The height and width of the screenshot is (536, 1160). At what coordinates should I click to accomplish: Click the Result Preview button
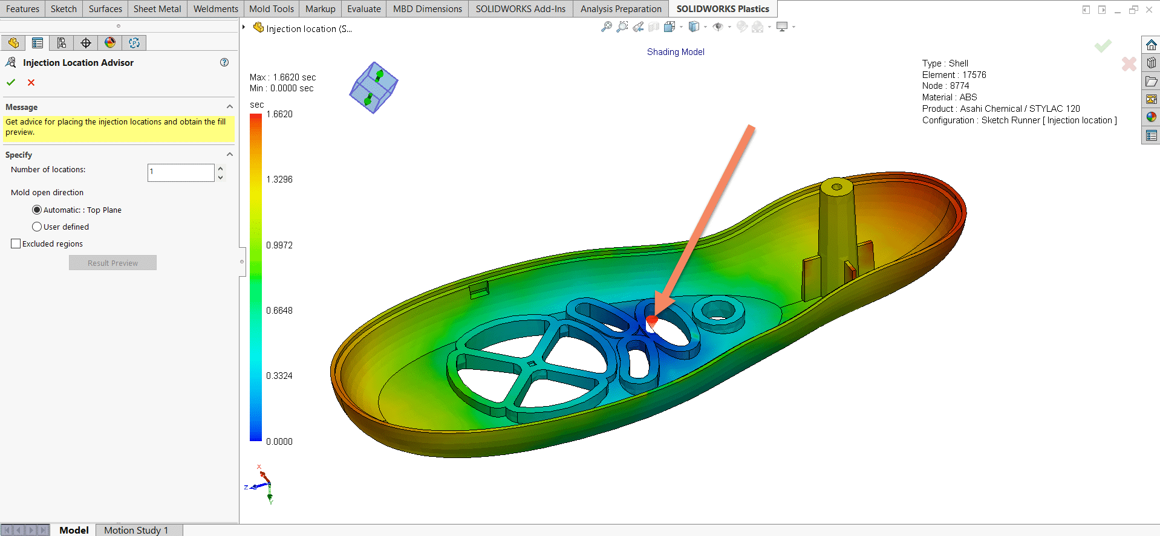click(112, 263)
